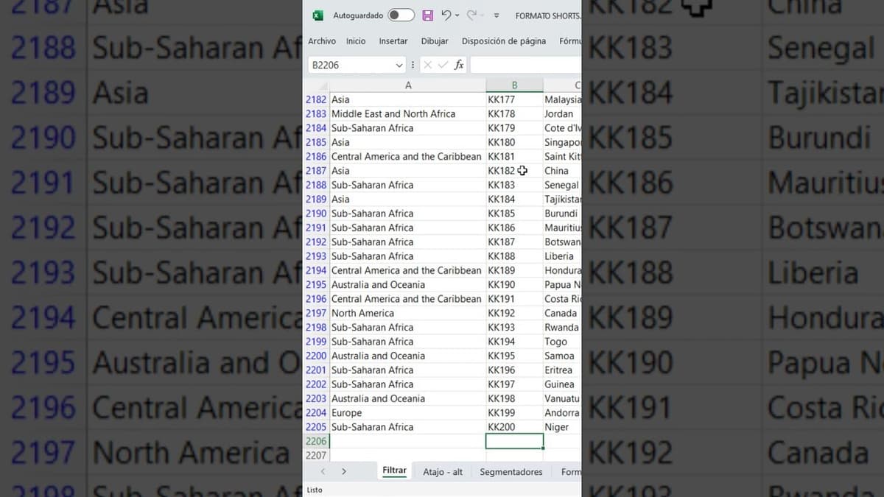Screen dimensions: 884x497
Task: Select the Liberia cell in the Excel window
Action: pyautogui.click(x=562, y=256)
